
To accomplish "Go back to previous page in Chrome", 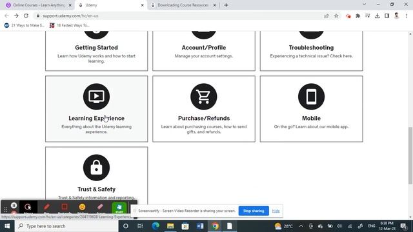I will pyautogui.click(x=6, y=15).
